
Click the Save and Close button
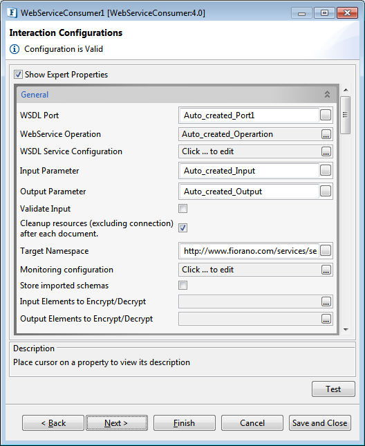pyautogui.click(x=320, y=423)
